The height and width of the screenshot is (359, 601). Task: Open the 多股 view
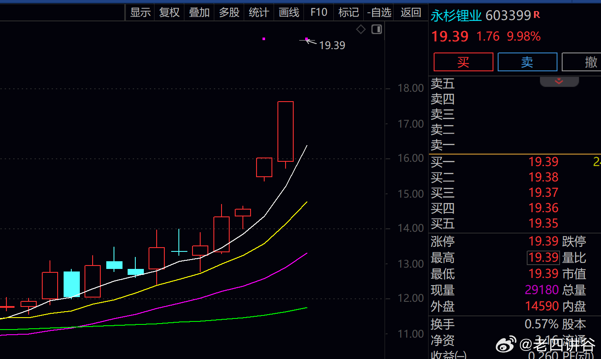tap(229, 12)
